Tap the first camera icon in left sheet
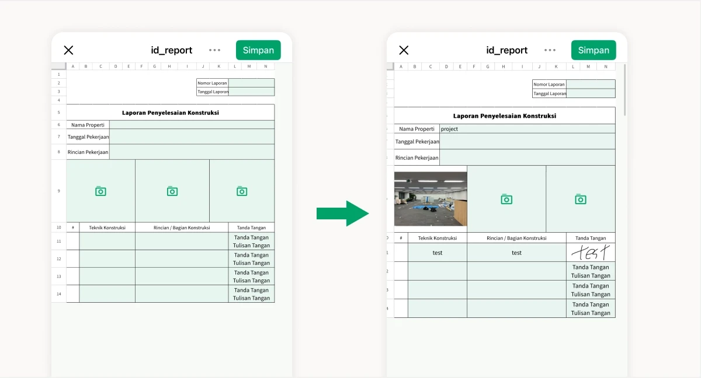The height and width of the screenshot is (378, 701). pos(100,191)
